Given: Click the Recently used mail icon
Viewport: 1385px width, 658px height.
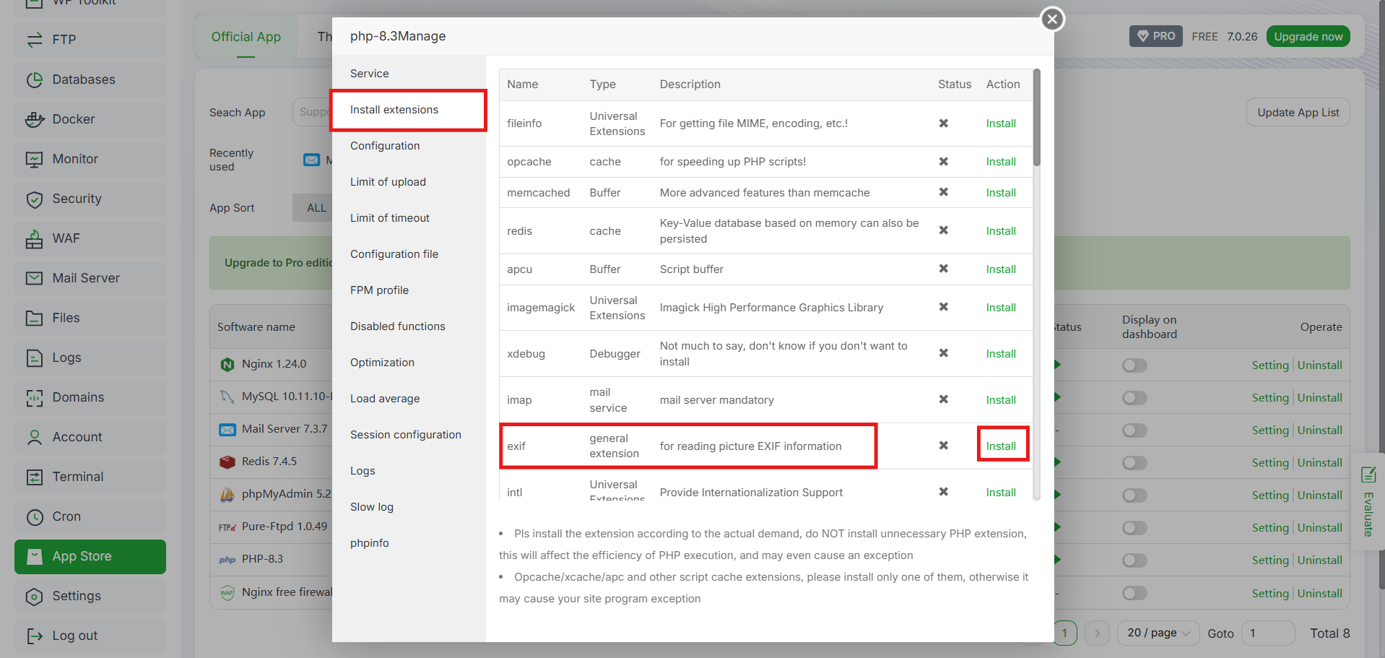Looking at the screenshot, I should pos(311,160).
